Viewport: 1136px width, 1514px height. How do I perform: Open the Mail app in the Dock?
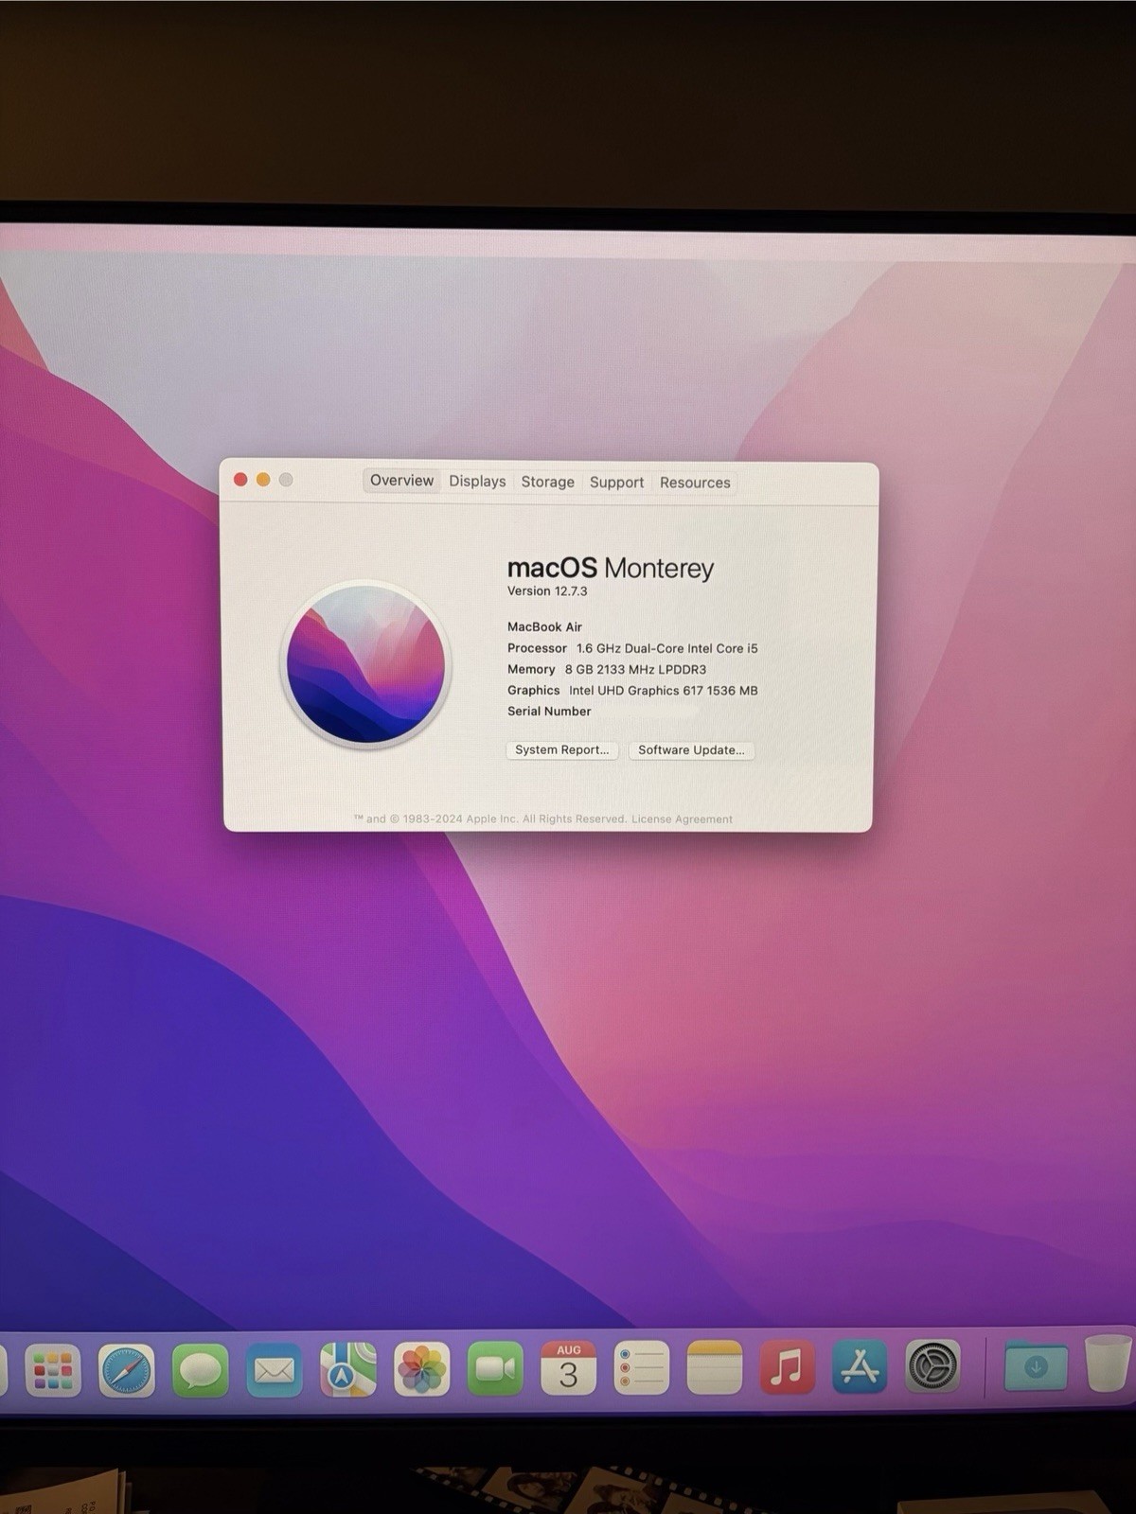274,1370
